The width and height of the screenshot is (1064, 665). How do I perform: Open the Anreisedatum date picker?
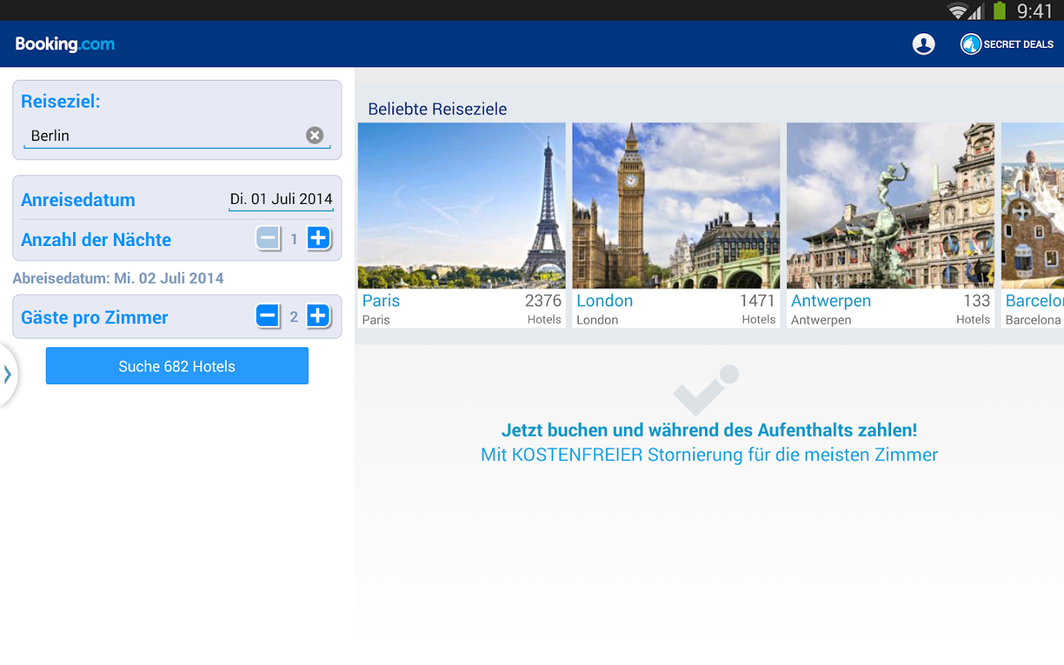pyautogui.click(x=281, y=198)
